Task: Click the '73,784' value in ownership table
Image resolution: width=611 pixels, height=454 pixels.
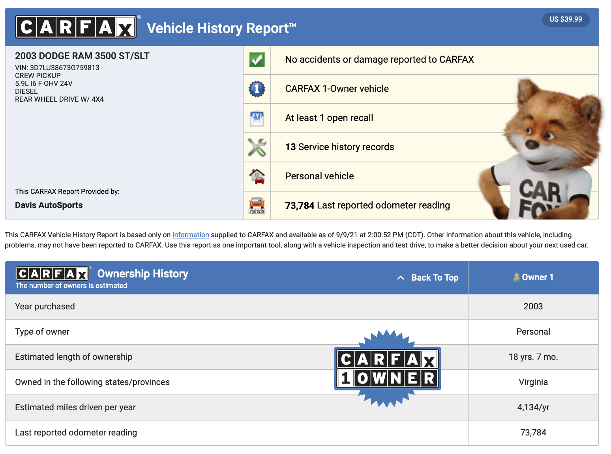Action: click(x=533, y=433)
